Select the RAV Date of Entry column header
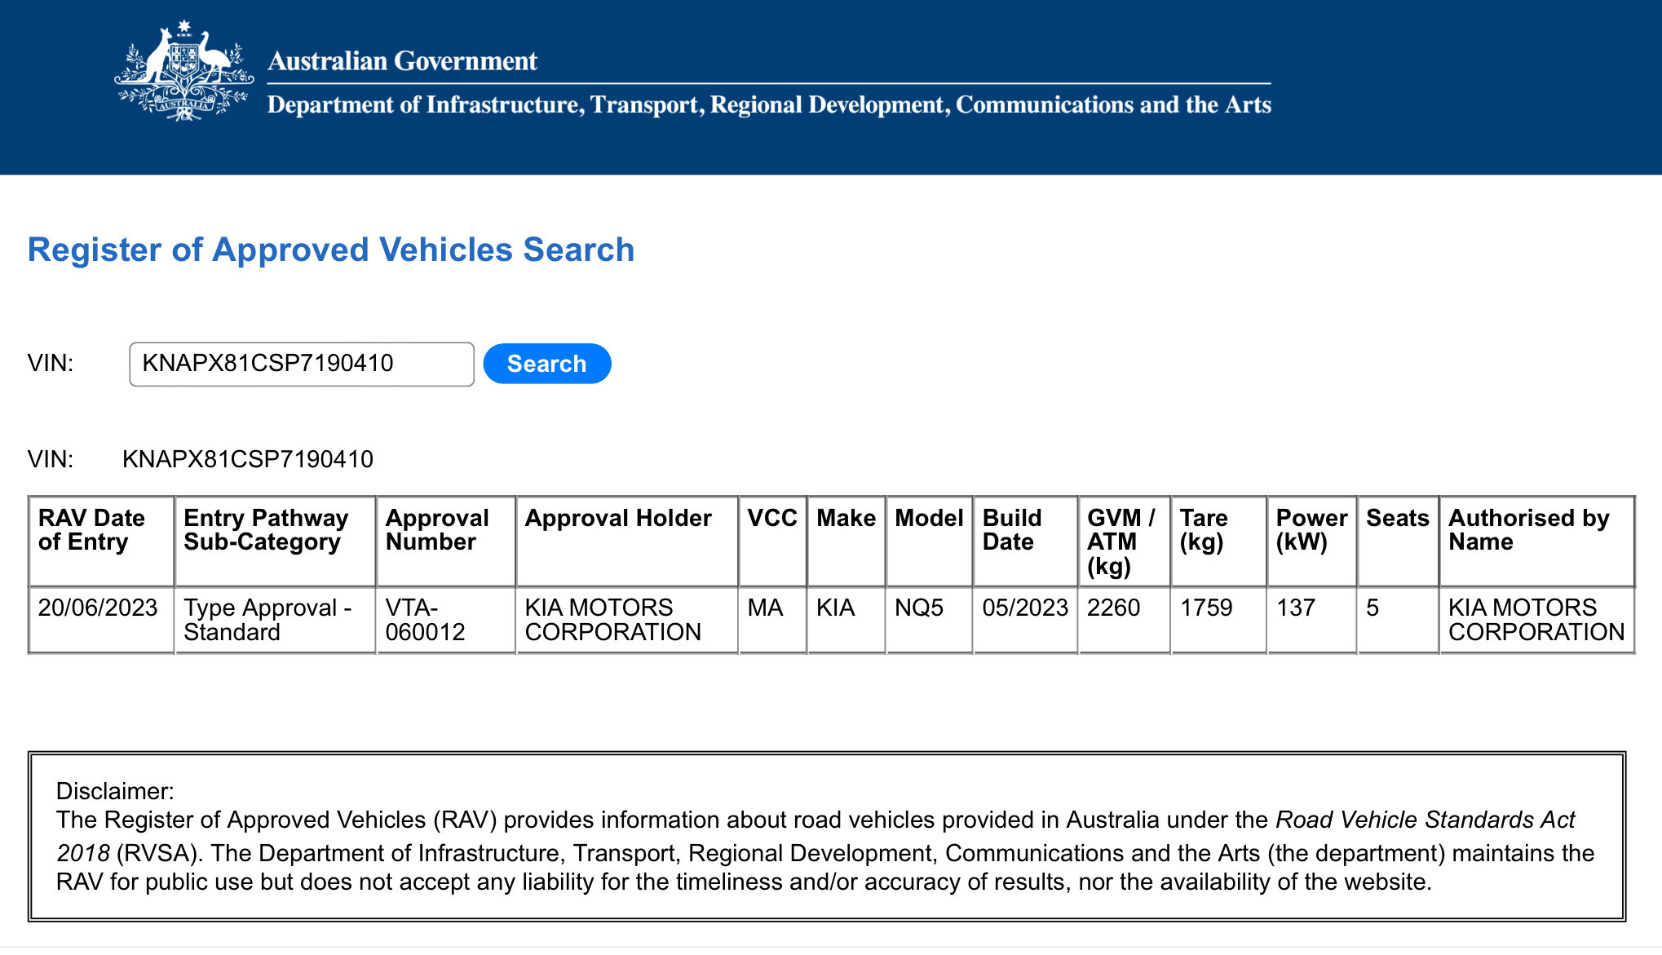This screenshot has height=955, width=1662. pos(91,530)
